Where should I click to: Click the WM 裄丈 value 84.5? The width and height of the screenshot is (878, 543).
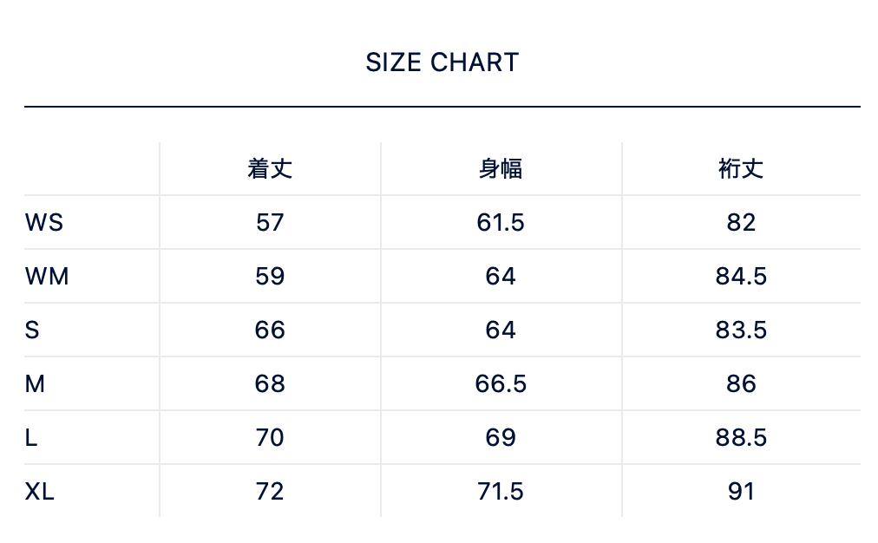(741, 277)
